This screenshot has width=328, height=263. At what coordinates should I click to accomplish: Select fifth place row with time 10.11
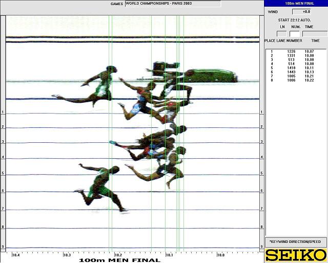[x=295, y=68]
